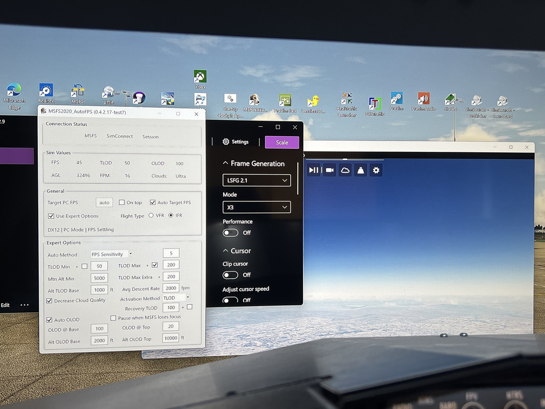Open the RealTraffic Launcher shortcut
The height and width of the screenshot is (409, 545).
click(346, 104)
